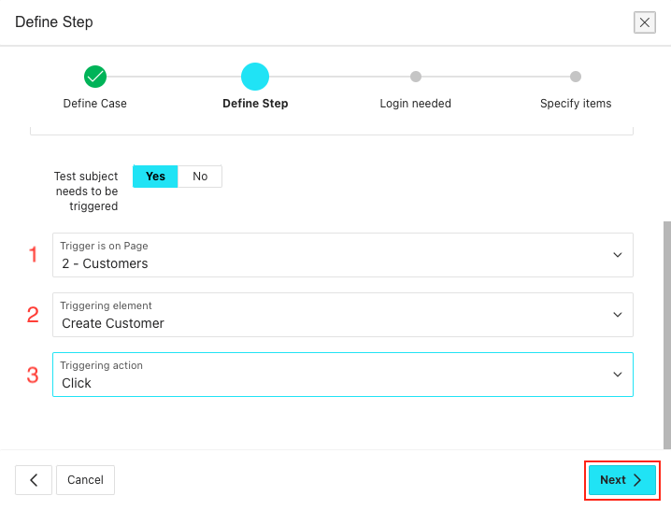The height and width of the screenshot is (510, 671).
Task: Toggle trigger needed to No
Action: coord(200,177)
